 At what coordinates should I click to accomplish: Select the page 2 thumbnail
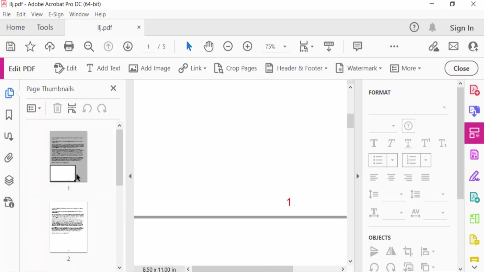point(68,227)
